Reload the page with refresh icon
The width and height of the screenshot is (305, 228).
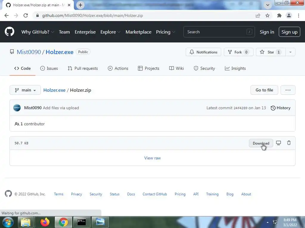[x=26, y=15]
